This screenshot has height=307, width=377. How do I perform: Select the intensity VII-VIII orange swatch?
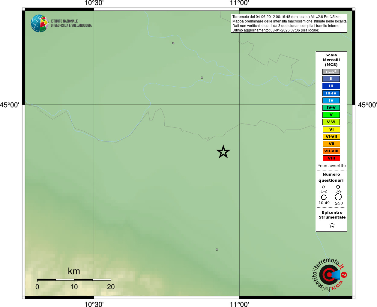click(x=331, y=151)
